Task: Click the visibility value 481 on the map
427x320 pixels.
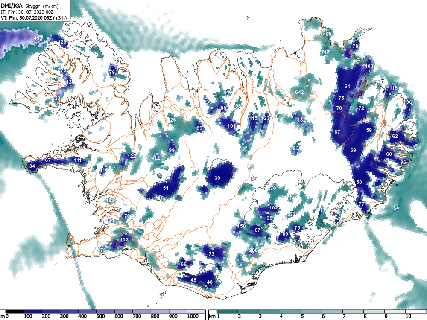Action: click(x=109, y=200)
